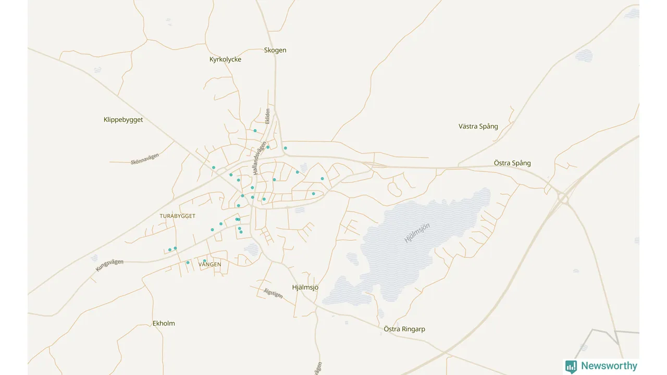Open the Newsworthy text link
Screen dimensions: 667x375
click(609, 366)
